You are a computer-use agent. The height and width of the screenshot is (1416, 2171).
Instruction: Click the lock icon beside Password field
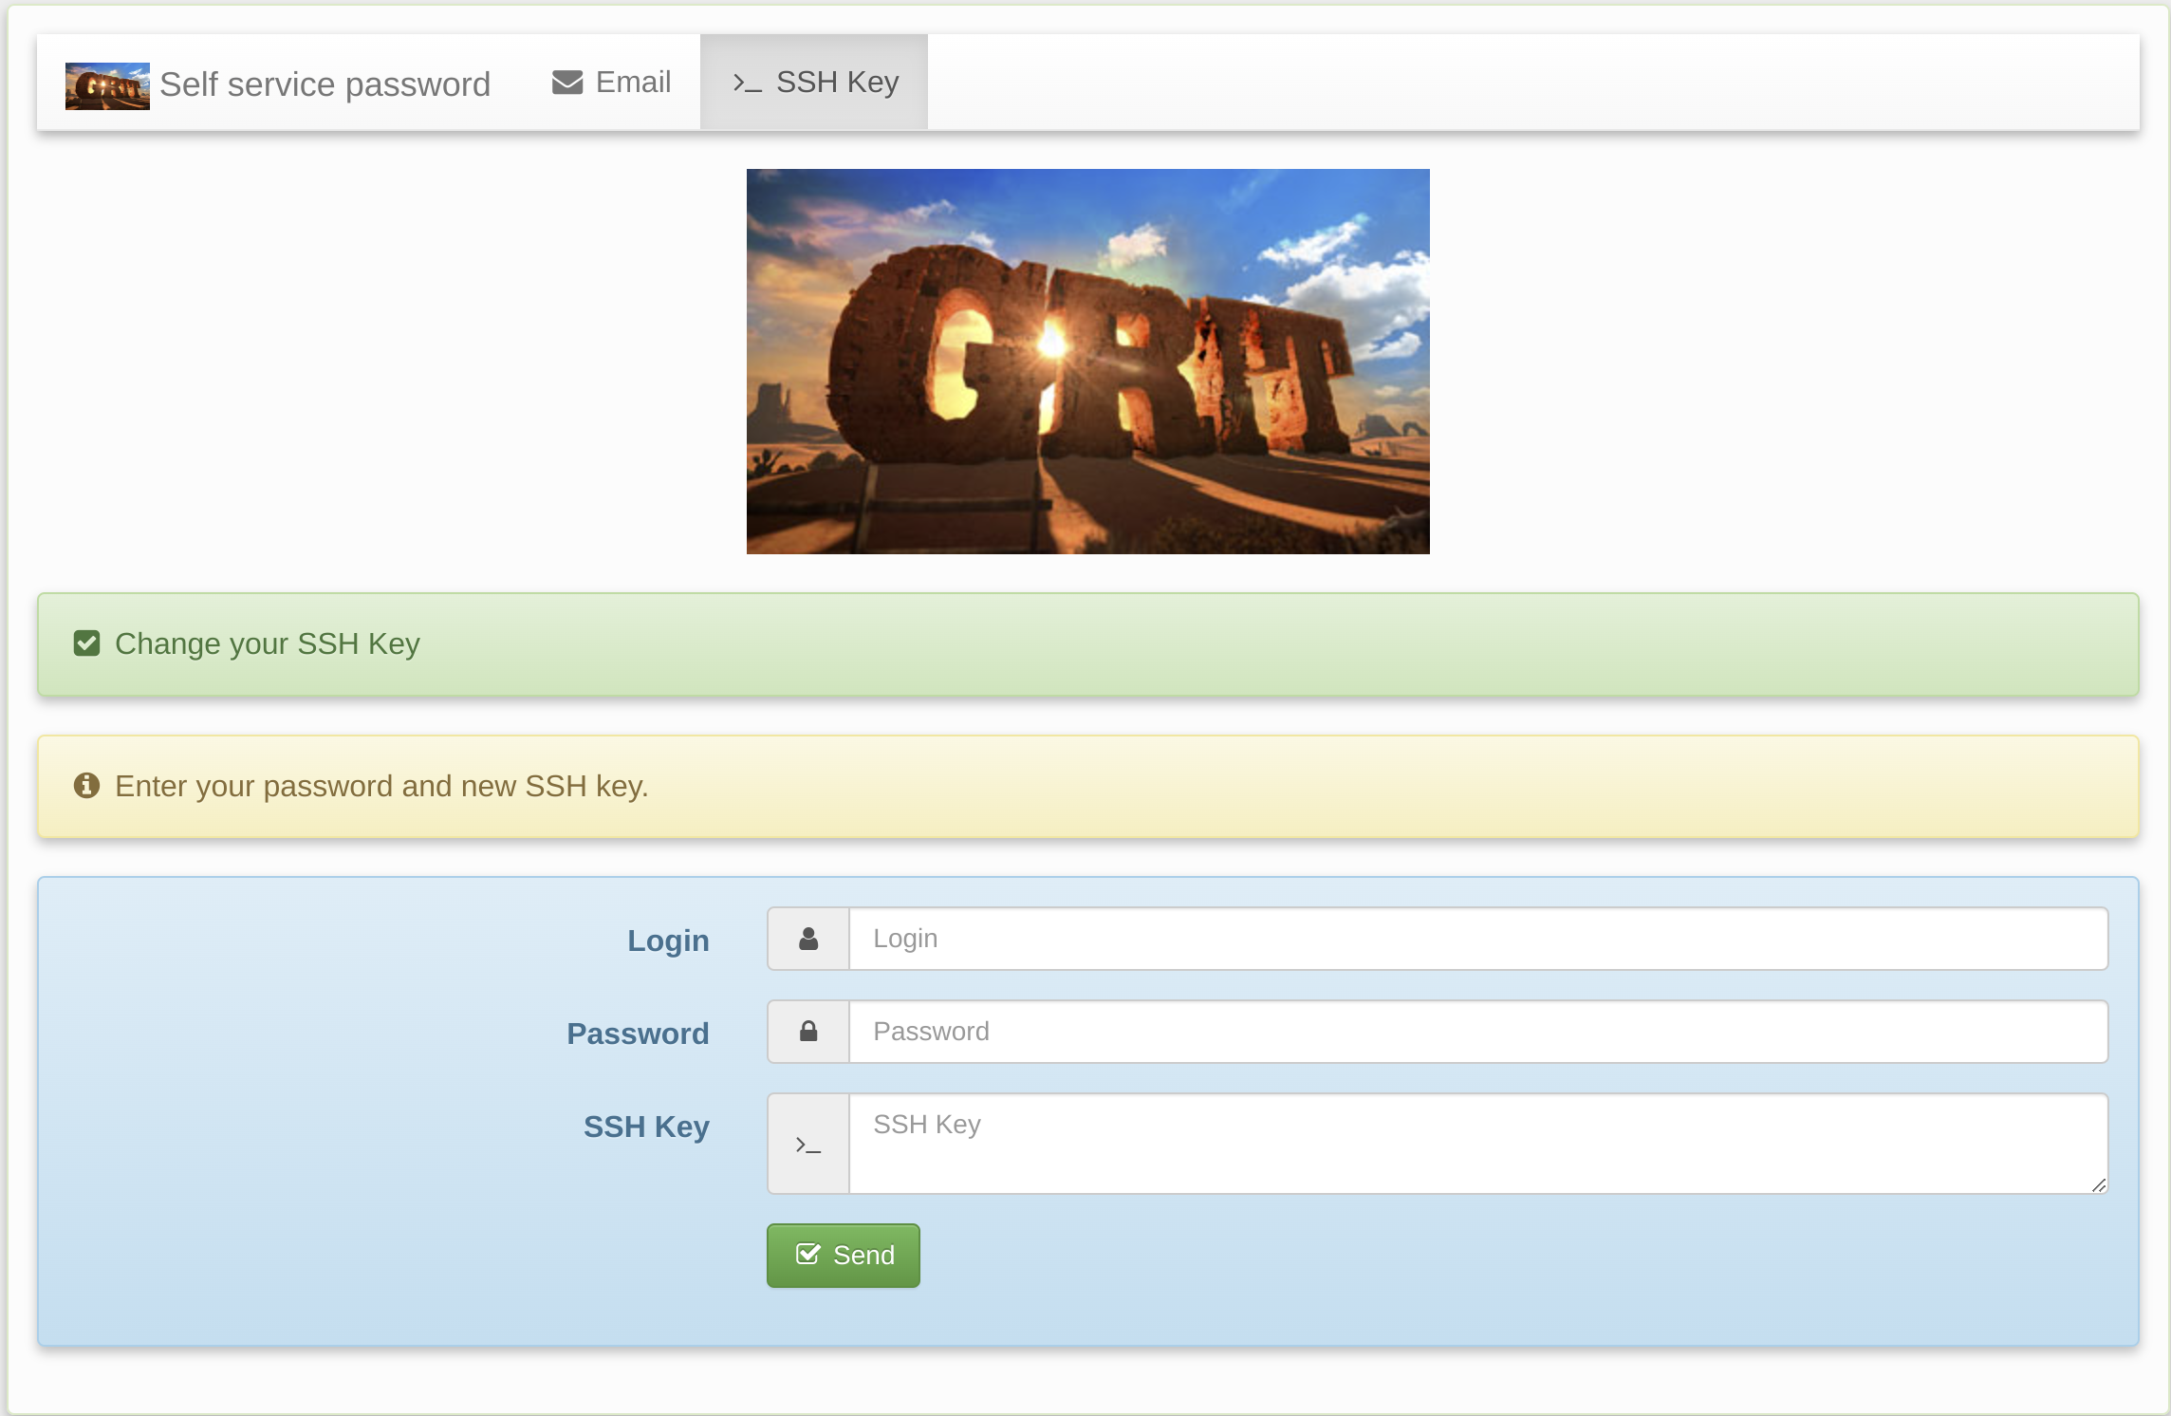tap(808, 1032)
